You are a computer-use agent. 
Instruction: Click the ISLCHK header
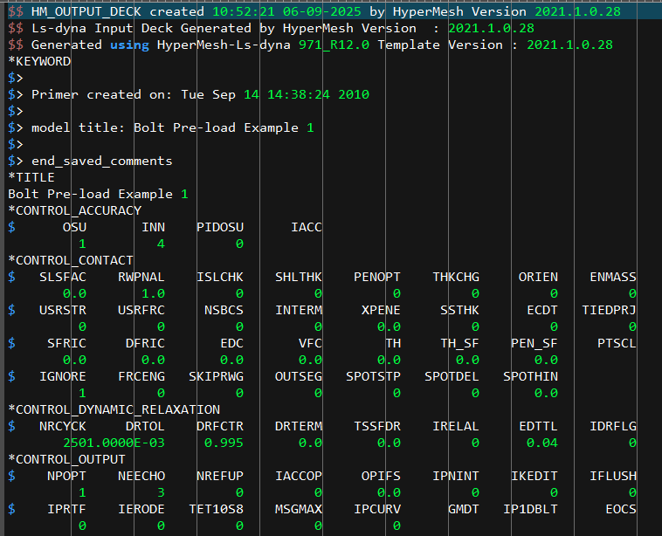220,277
